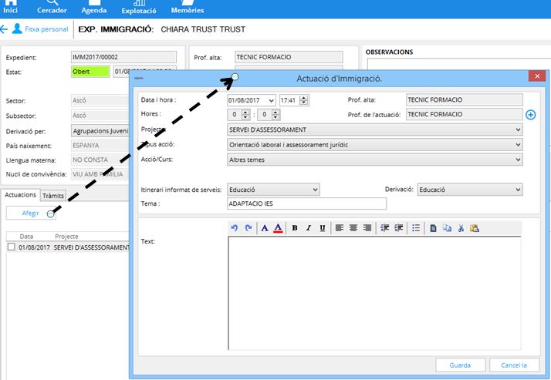The height and width of the screenshot is (380, 551).
Task: Click the Tema field with ADAPTACIO IES
Action: tap(306, 203)
